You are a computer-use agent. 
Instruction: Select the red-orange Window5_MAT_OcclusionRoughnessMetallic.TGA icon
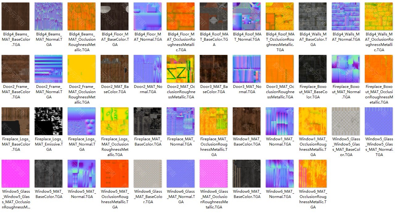coord(114,174)
